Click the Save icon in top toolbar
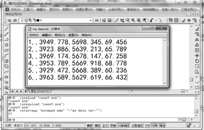Image resolution: width=204 pixels, height=130 pixels. [x=110, y=20]
